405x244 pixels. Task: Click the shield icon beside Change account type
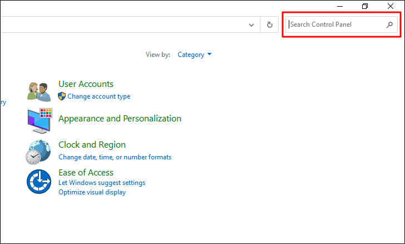pos(62,96)
